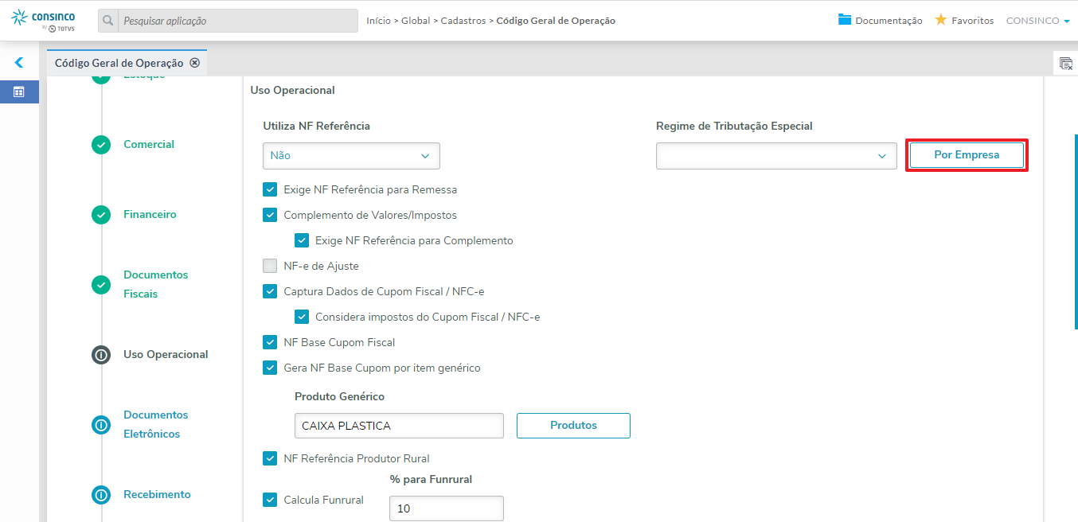Click the Favoritos star icon
The height and width of the screenshot is (522, 1078).
[940, 20]
